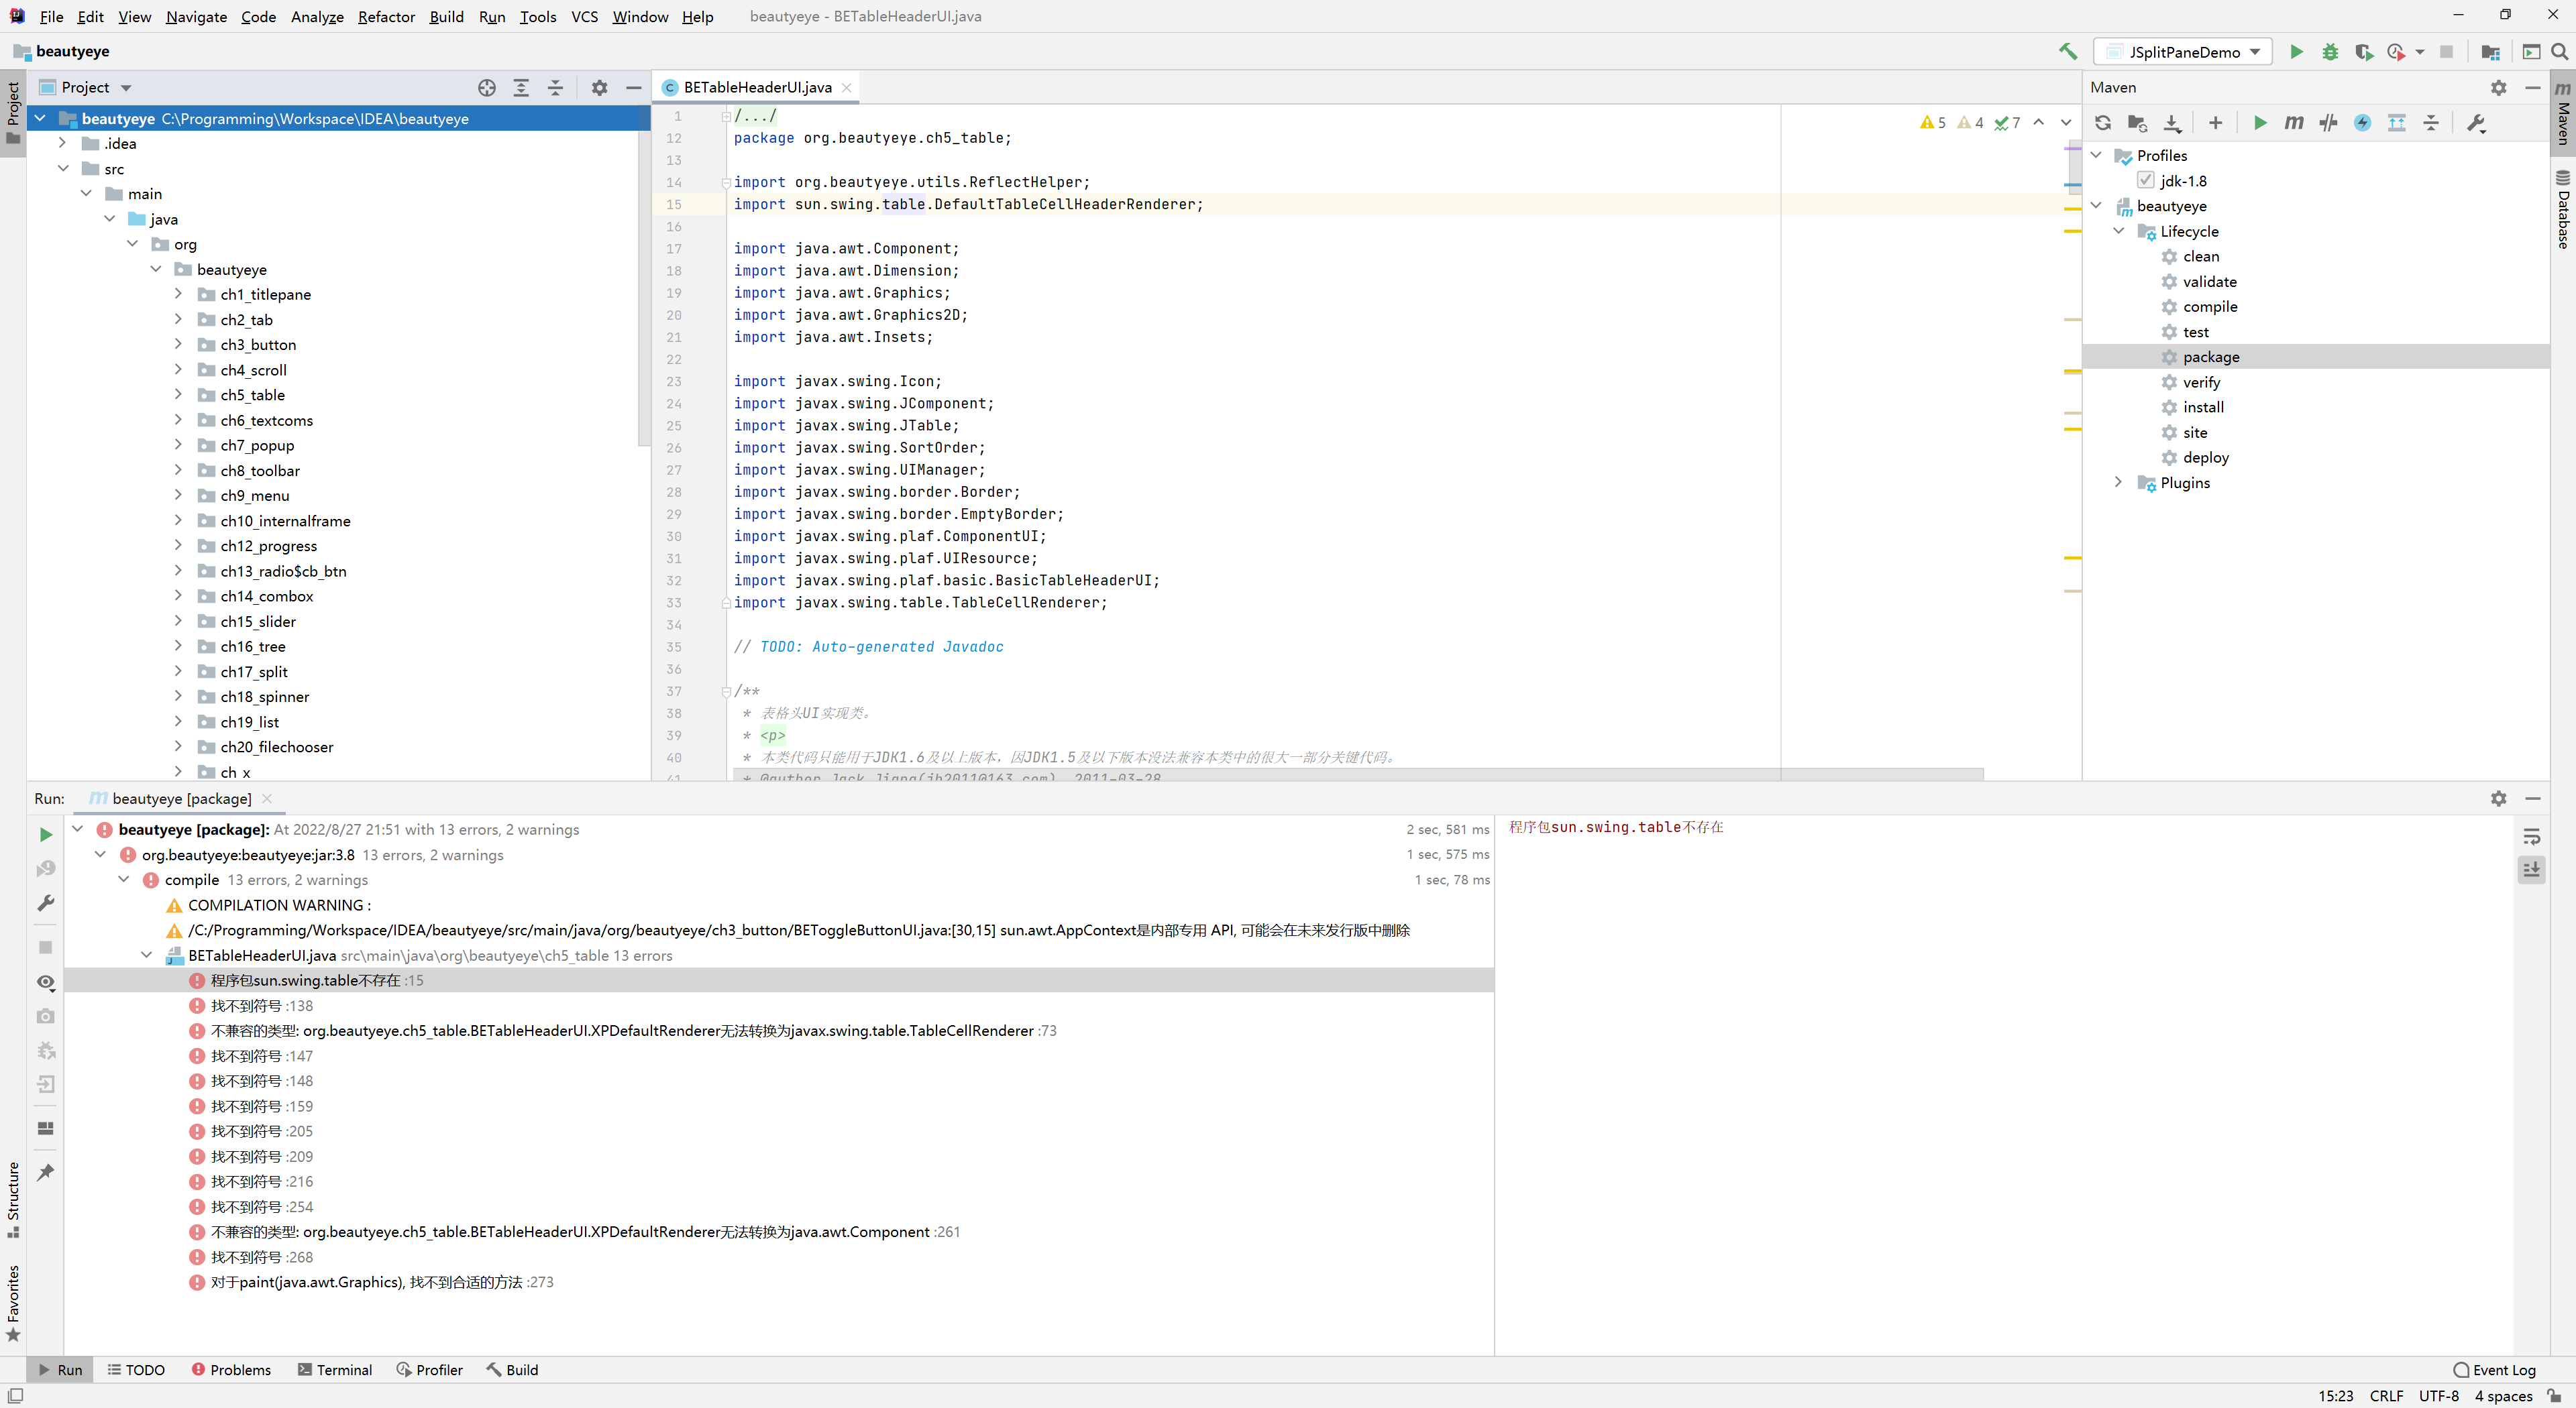
Task: Run with coverage shield icon
Action: (2363, 52)
